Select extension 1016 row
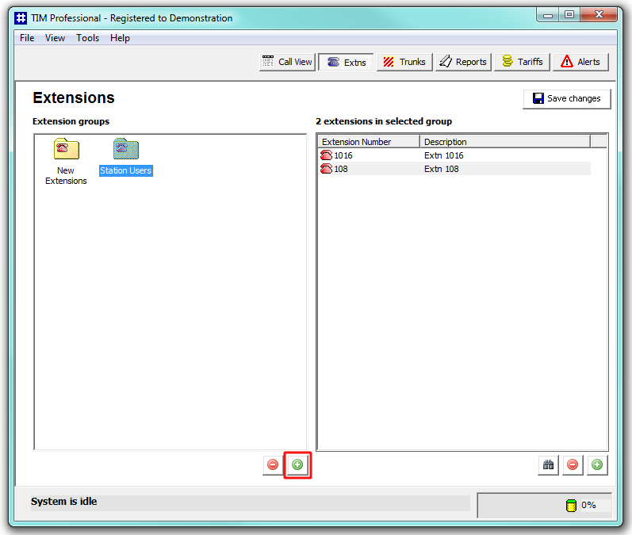 tap(455, 155)
